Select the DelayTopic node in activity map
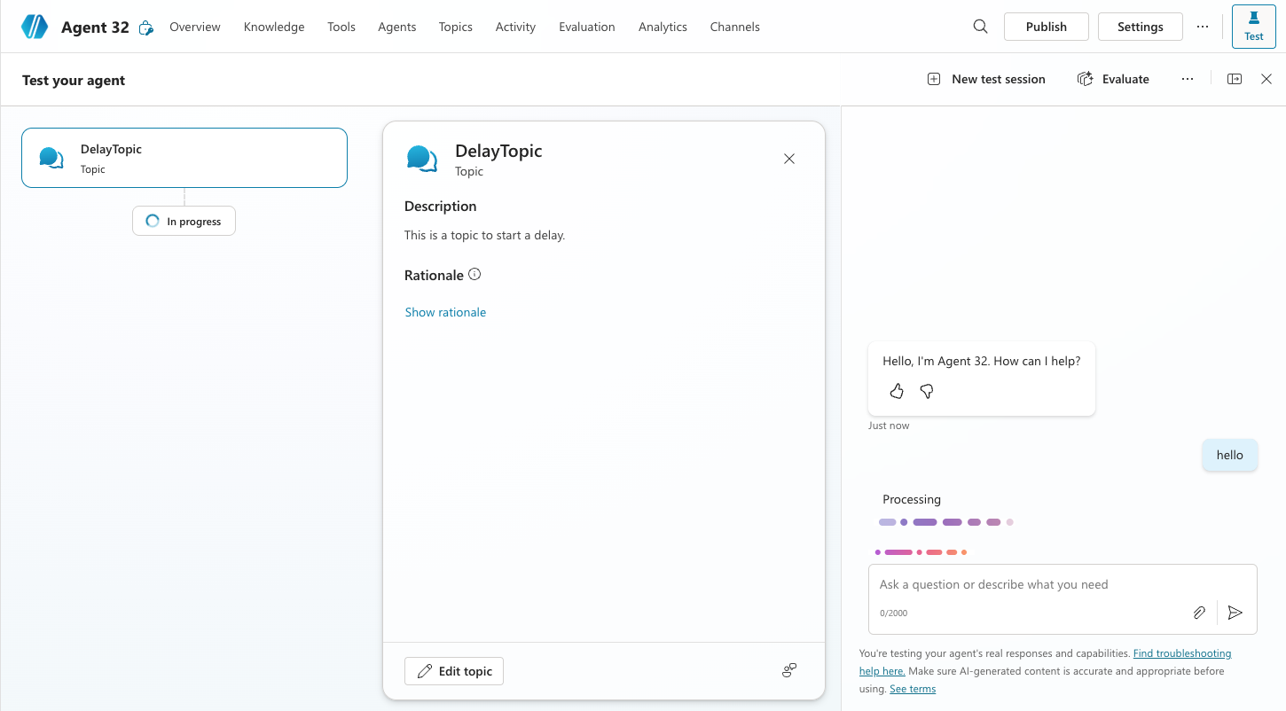Image resolution: width=1286 pixels, height=711 pixels. (184, 158)
